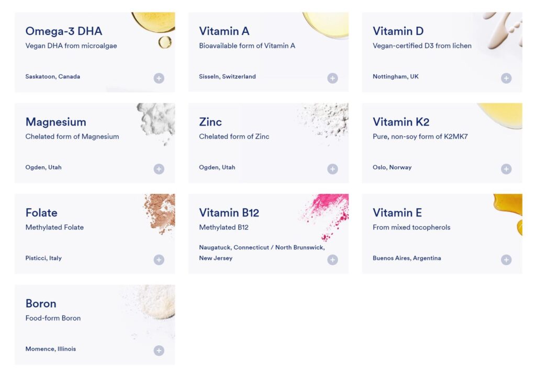Click the plus icon on the Vitamin K2 card
The height and width of the screenshot is (376, 536).
(x=506, y=168)
